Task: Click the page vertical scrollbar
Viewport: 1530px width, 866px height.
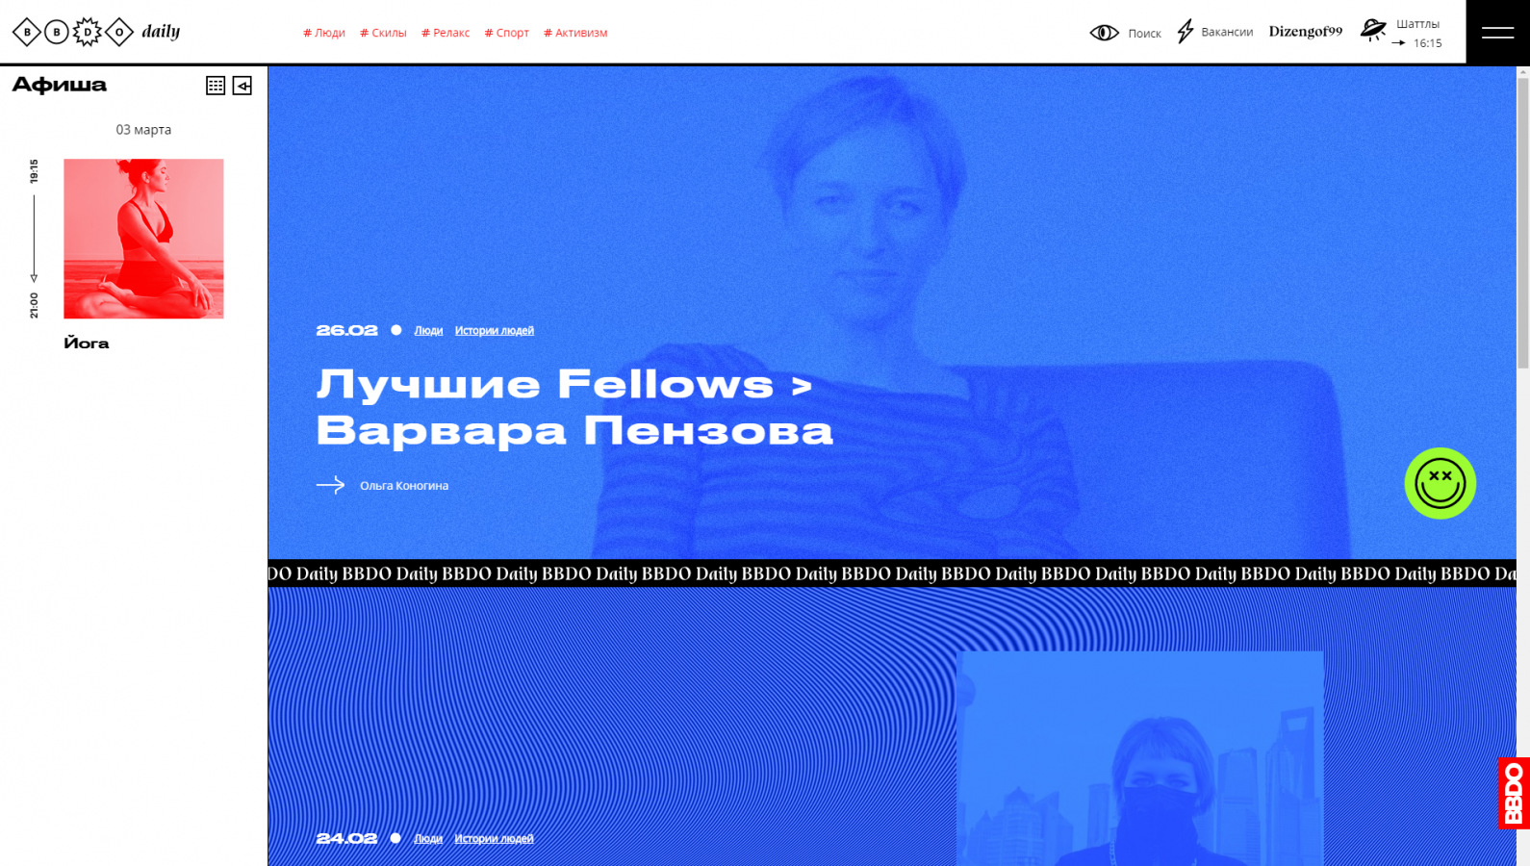Action: 1523,223
